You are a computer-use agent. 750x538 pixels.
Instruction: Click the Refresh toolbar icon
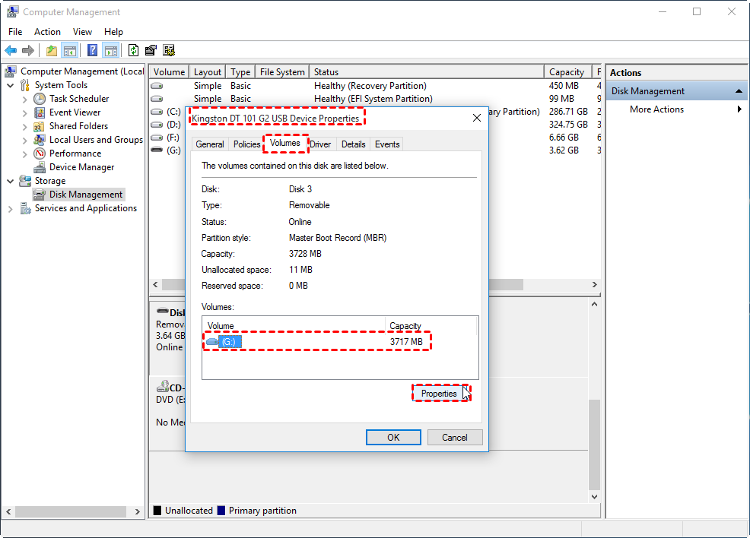point(133,50)
